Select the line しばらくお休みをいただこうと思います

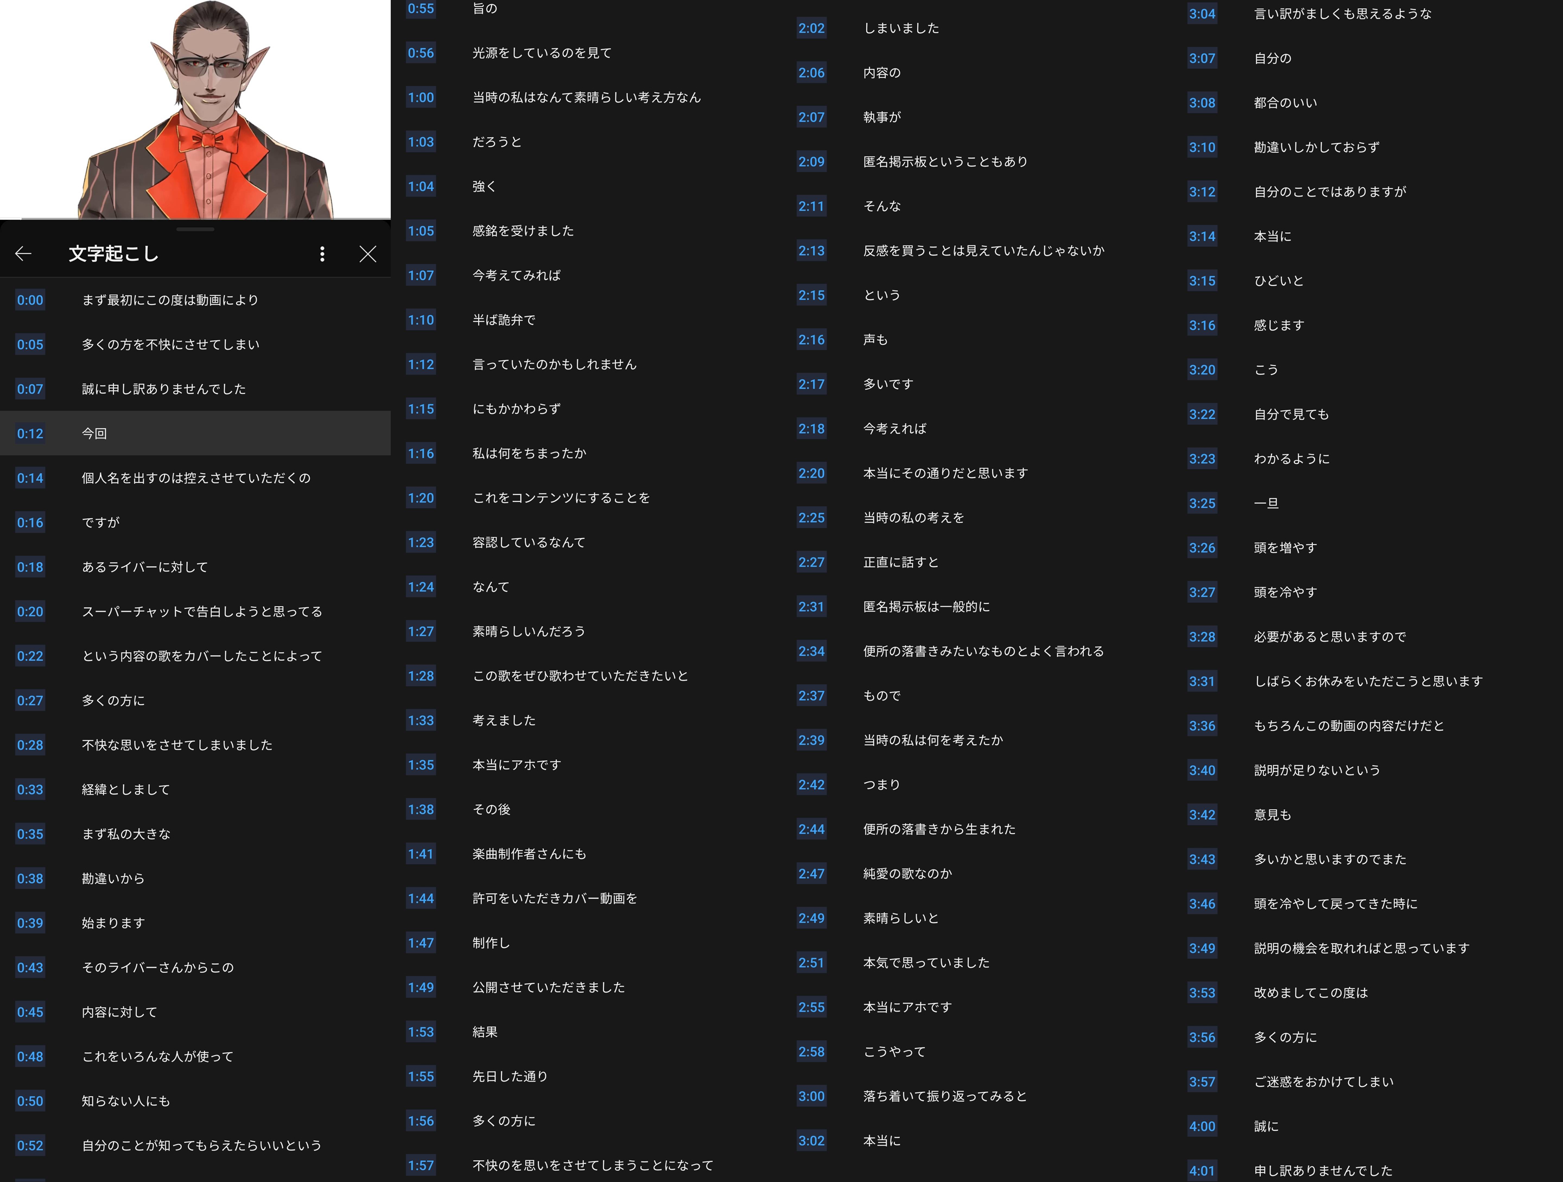[x=1368, y=682]
